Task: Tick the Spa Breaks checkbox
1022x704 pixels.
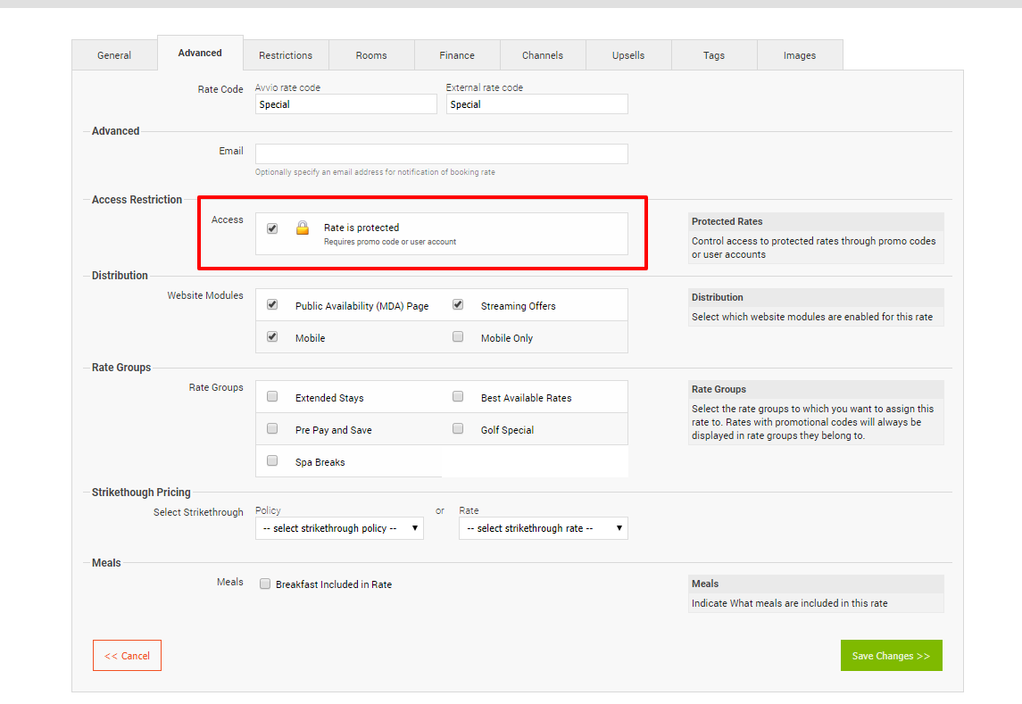Action: pos(272,461)
